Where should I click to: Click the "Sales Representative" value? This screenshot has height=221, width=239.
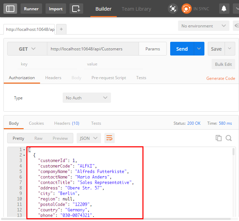coord(104,182)
